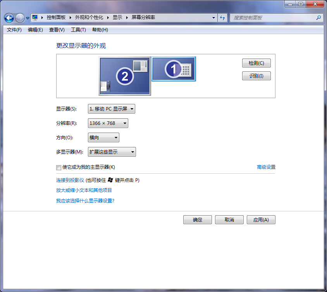Expand the arrow after 显示 breadcrumb
This screenshot has width=327, height=292.
(x=127, y=17)
